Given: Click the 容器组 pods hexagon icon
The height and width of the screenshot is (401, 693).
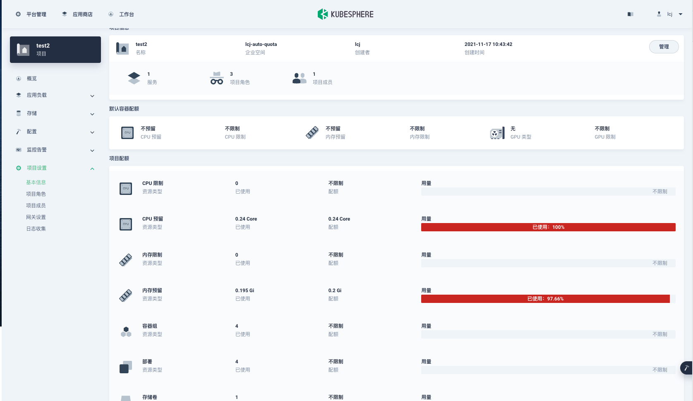Looking at the screenshot, I should pos(126,331).
